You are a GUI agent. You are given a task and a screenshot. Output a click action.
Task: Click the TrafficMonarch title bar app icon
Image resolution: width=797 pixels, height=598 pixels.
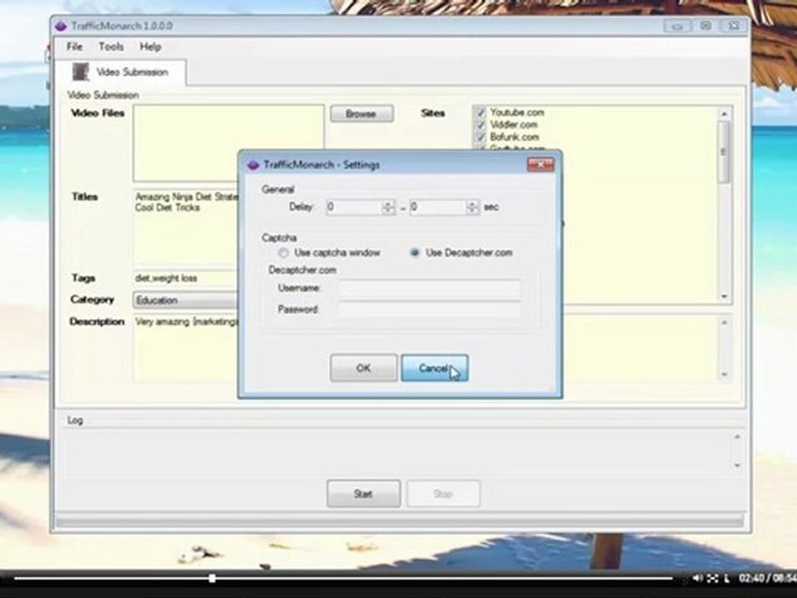[x=61, y=26]
